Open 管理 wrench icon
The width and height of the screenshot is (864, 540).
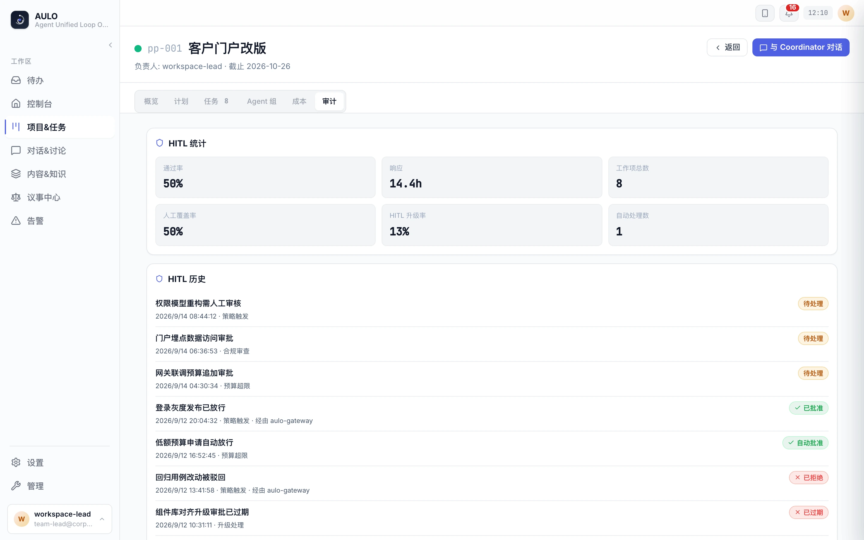pyautogui.click(x=16, y=486)
